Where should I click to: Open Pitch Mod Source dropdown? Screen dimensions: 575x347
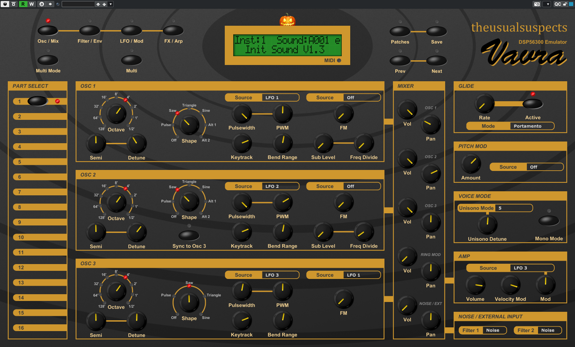click(x=545, y=167)
